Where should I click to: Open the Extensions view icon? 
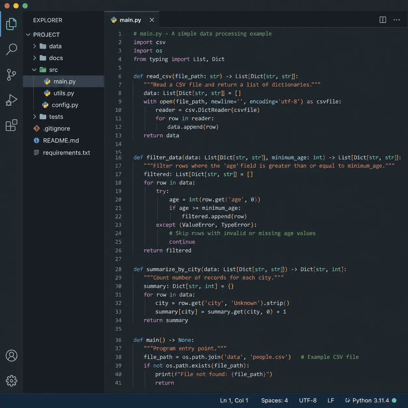(11, 125)
